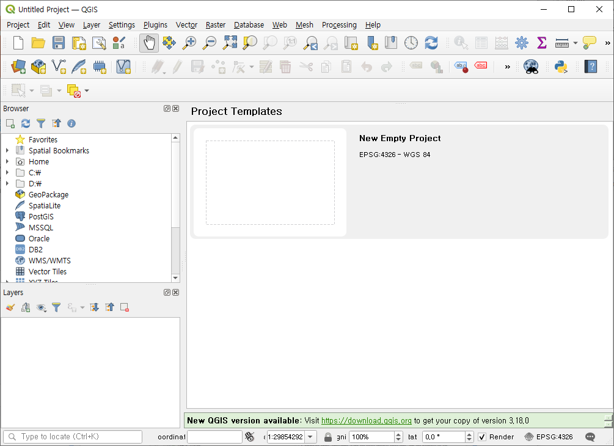Screen dimensions: 614x446
Task: Expand the Home tree node
Action: [7, 161]
